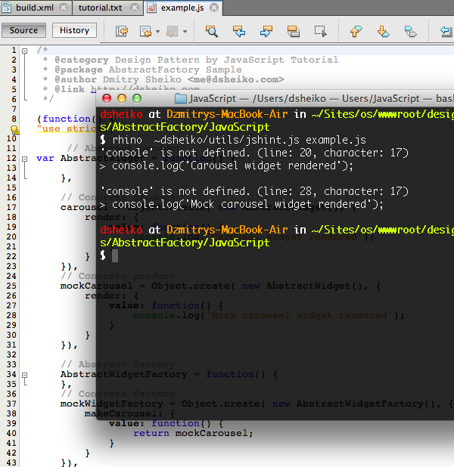Click line number 43 in gutter
The height and width of the screenshot is (467, 454).
tap(11, 462)
